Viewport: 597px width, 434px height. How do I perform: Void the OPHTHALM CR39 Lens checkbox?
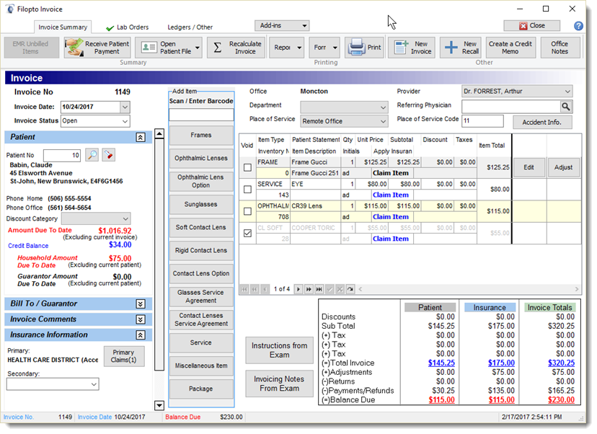(x=247, y=211)
